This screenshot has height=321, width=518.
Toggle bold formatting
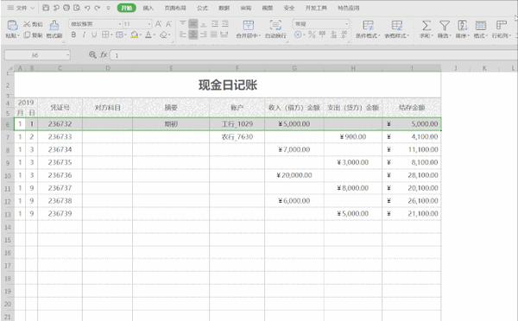click(x=73, y=35)
